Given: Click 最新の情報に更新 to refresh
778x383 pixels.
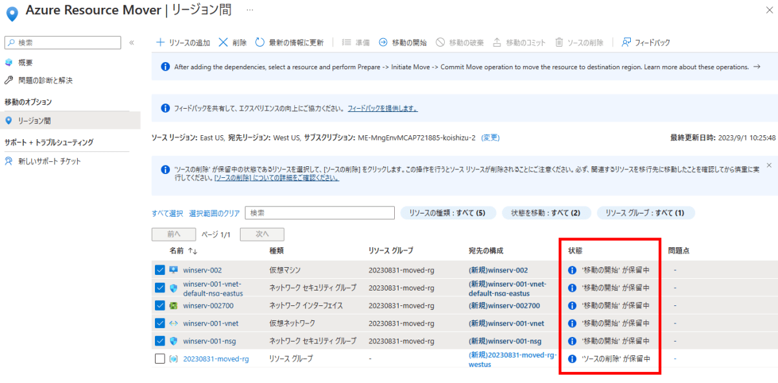Looking at the screenshot, I should [289, 43].
